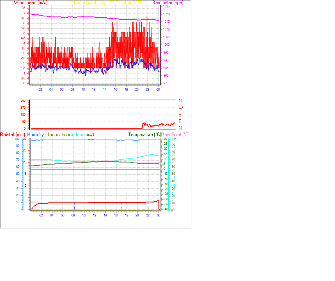This screenshot has width=335, height=281.
Task: Click hour 22 on windspeed graph axis
Action: (147, 89)
